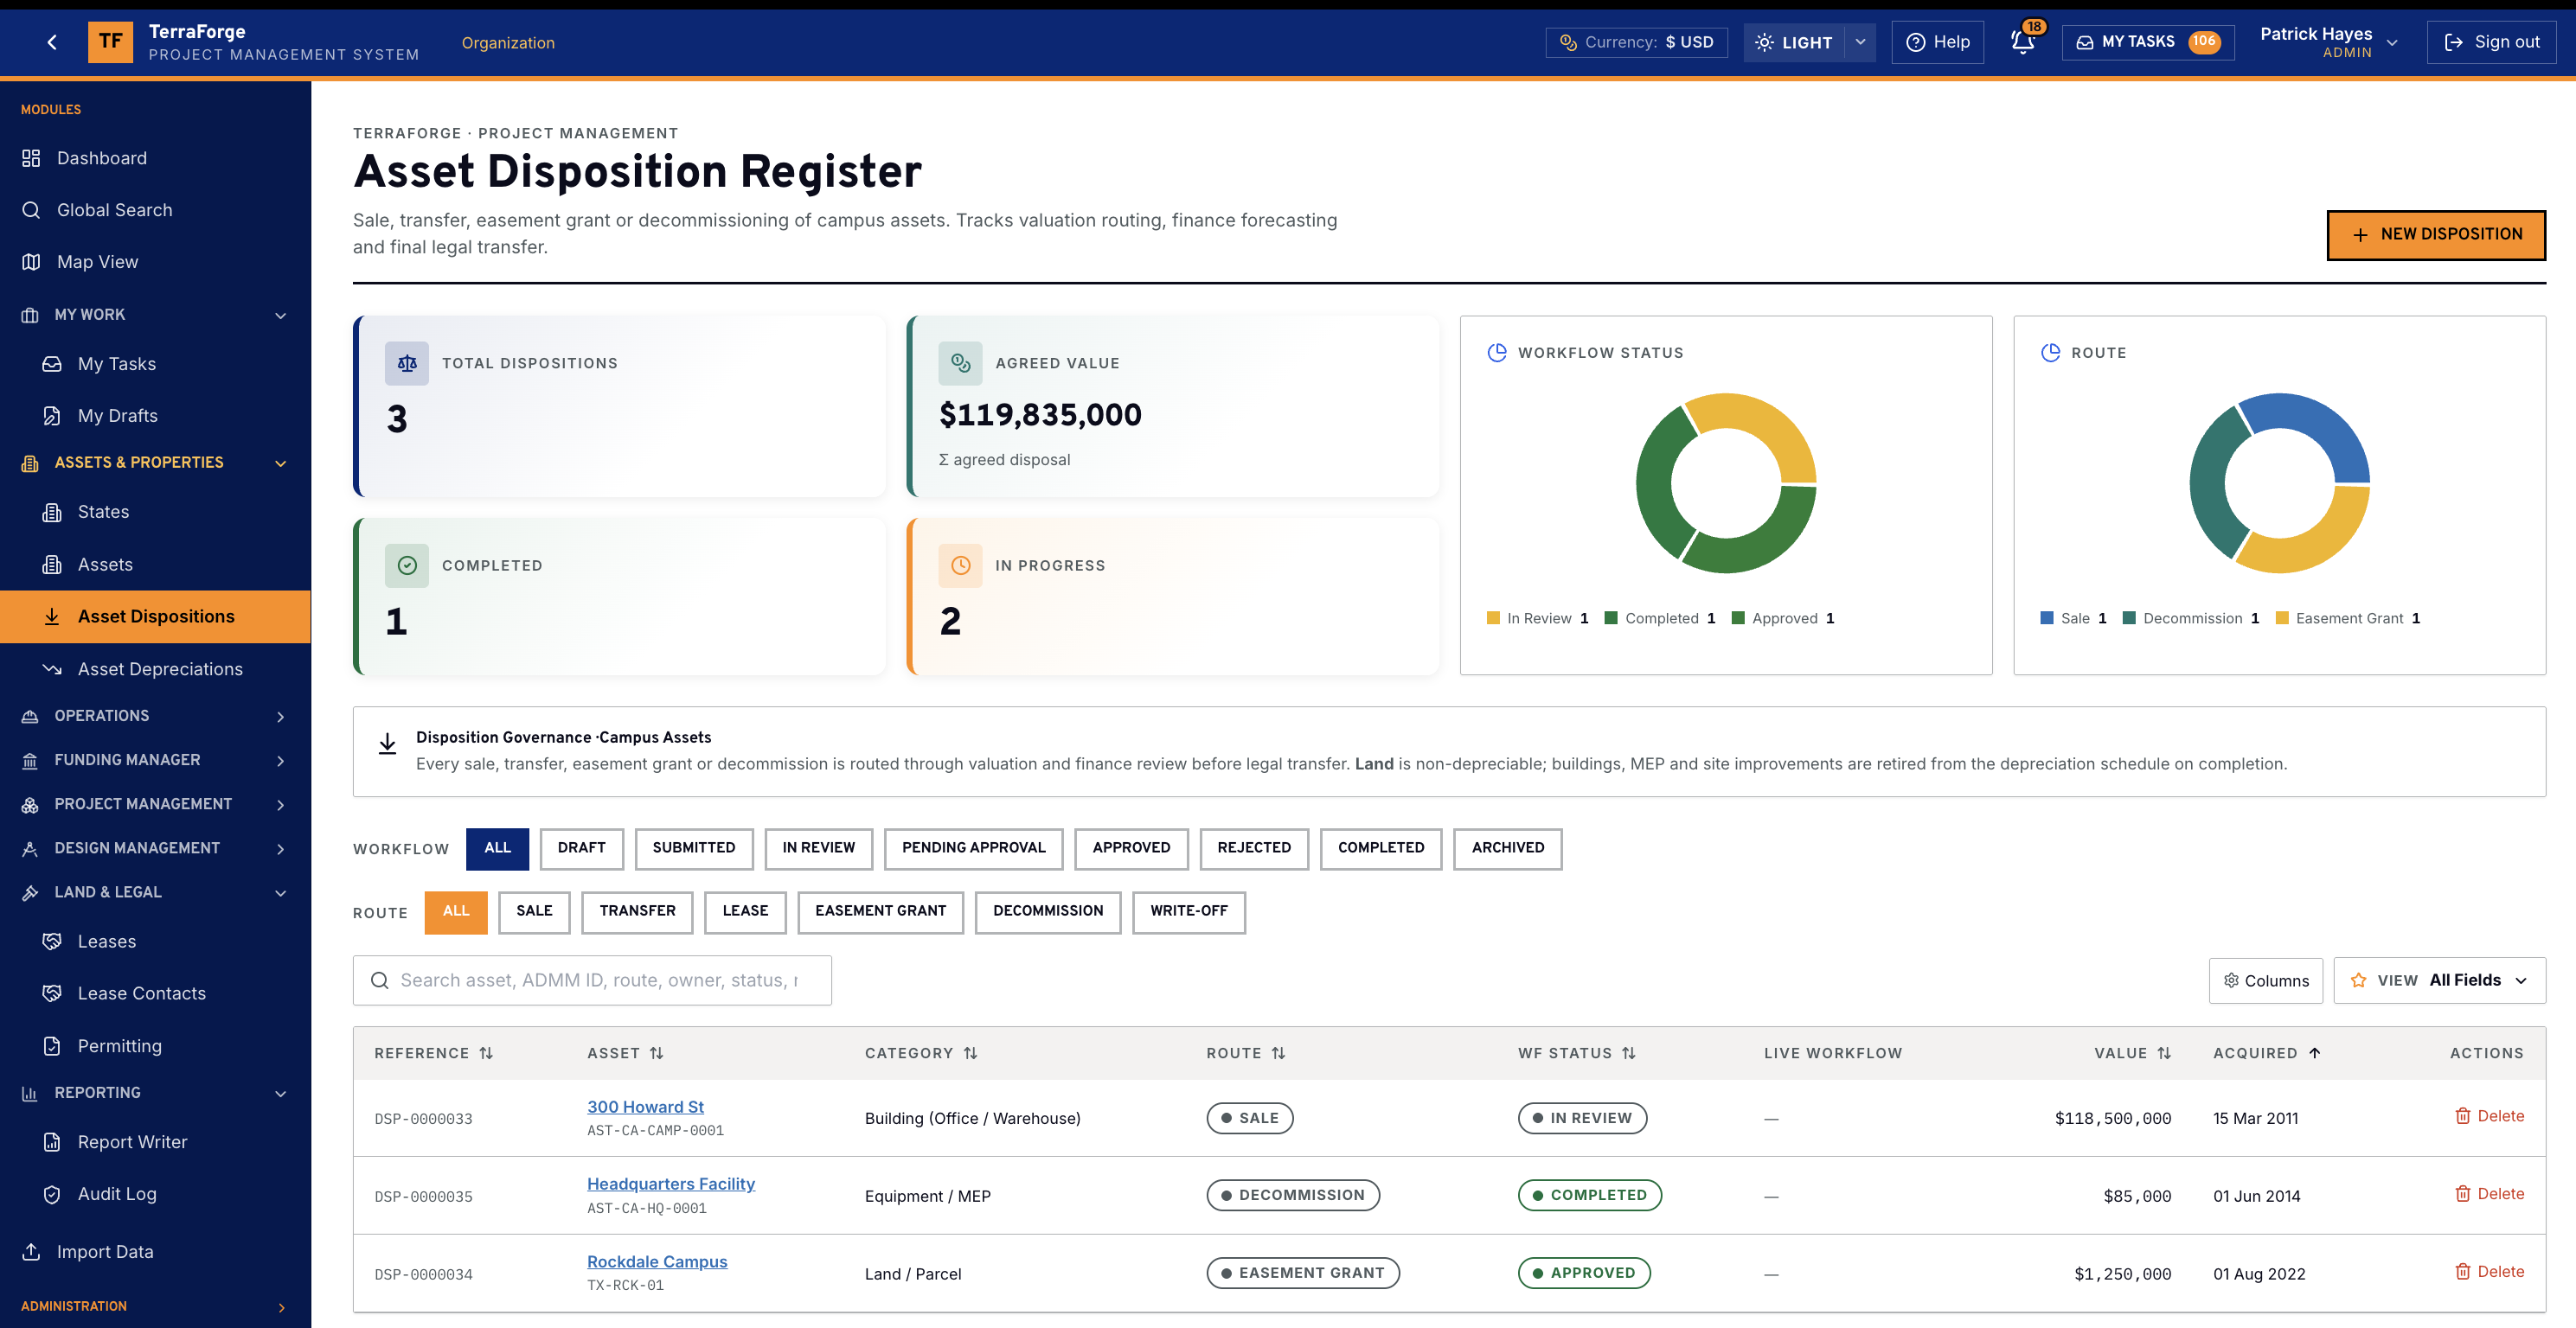Click the Report Writer icon
2576x1328 pixels.
point(52,1142)
